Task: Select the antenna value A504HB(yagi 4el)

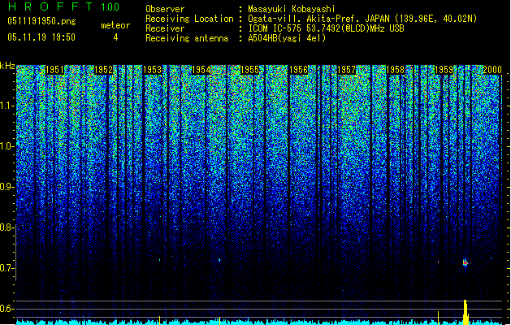Action: click(x=287, y=38)
